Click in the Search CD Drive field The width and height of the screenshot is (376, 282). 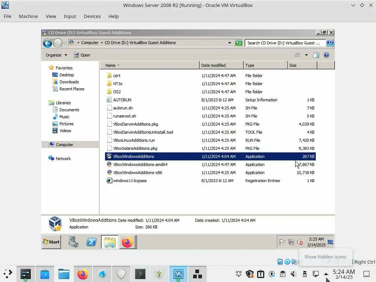click(x=285, y=43)
